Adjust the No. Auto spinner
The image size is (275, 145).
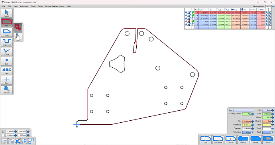coord(273,110)
